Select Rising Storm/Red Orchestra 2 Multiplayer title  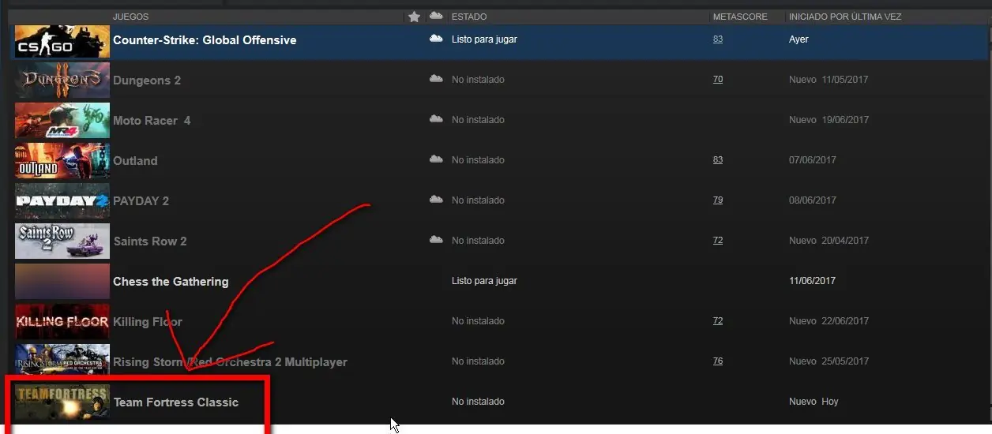click(x=230, y=362)
